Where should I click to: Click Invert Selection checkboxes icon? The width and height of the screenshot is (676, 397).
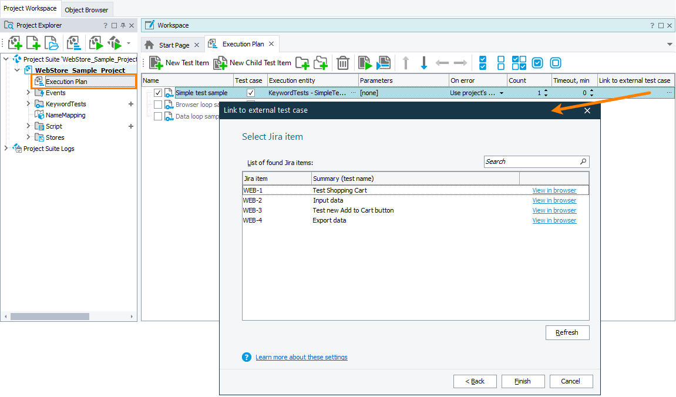tap(519, 63)
